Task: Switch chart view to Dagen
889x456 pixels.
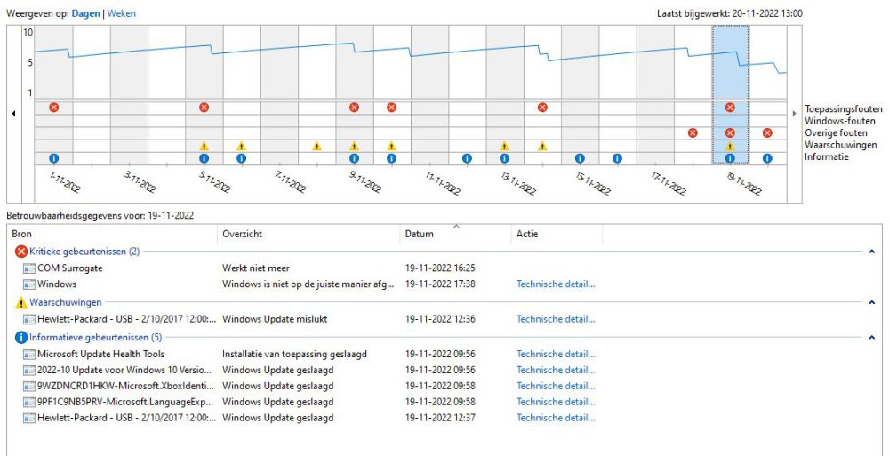Action: [x=86, y=14]
